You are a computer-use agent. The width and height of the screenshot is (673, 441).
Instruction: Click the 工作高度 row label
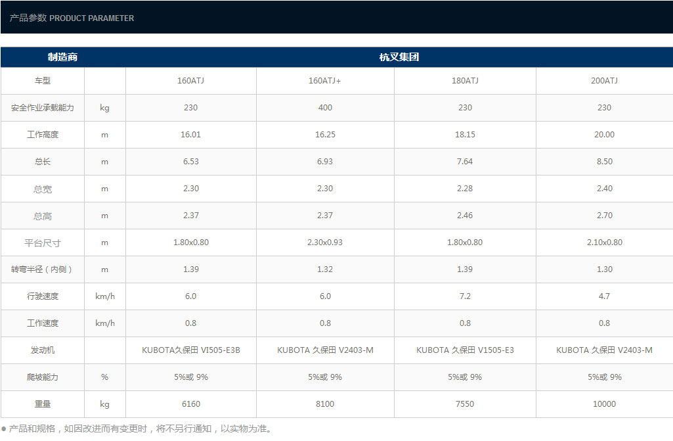click(x=43, y=135)
